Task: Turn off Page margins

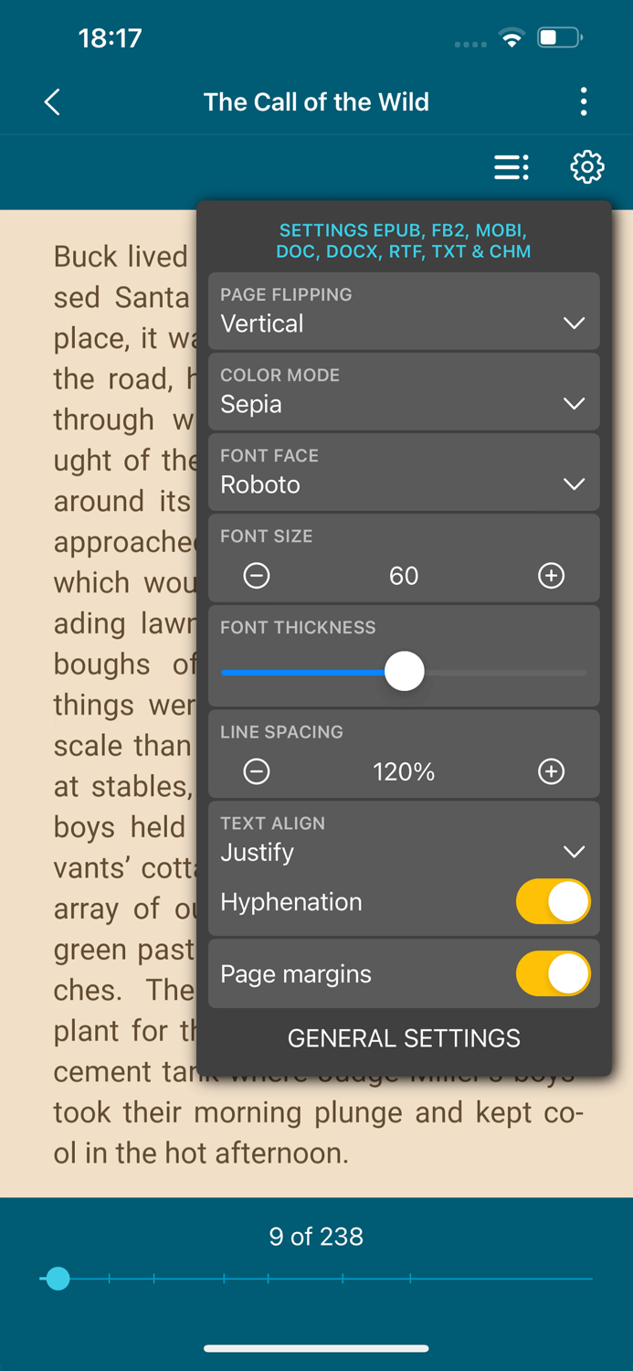Action: (x=553, y=973)
